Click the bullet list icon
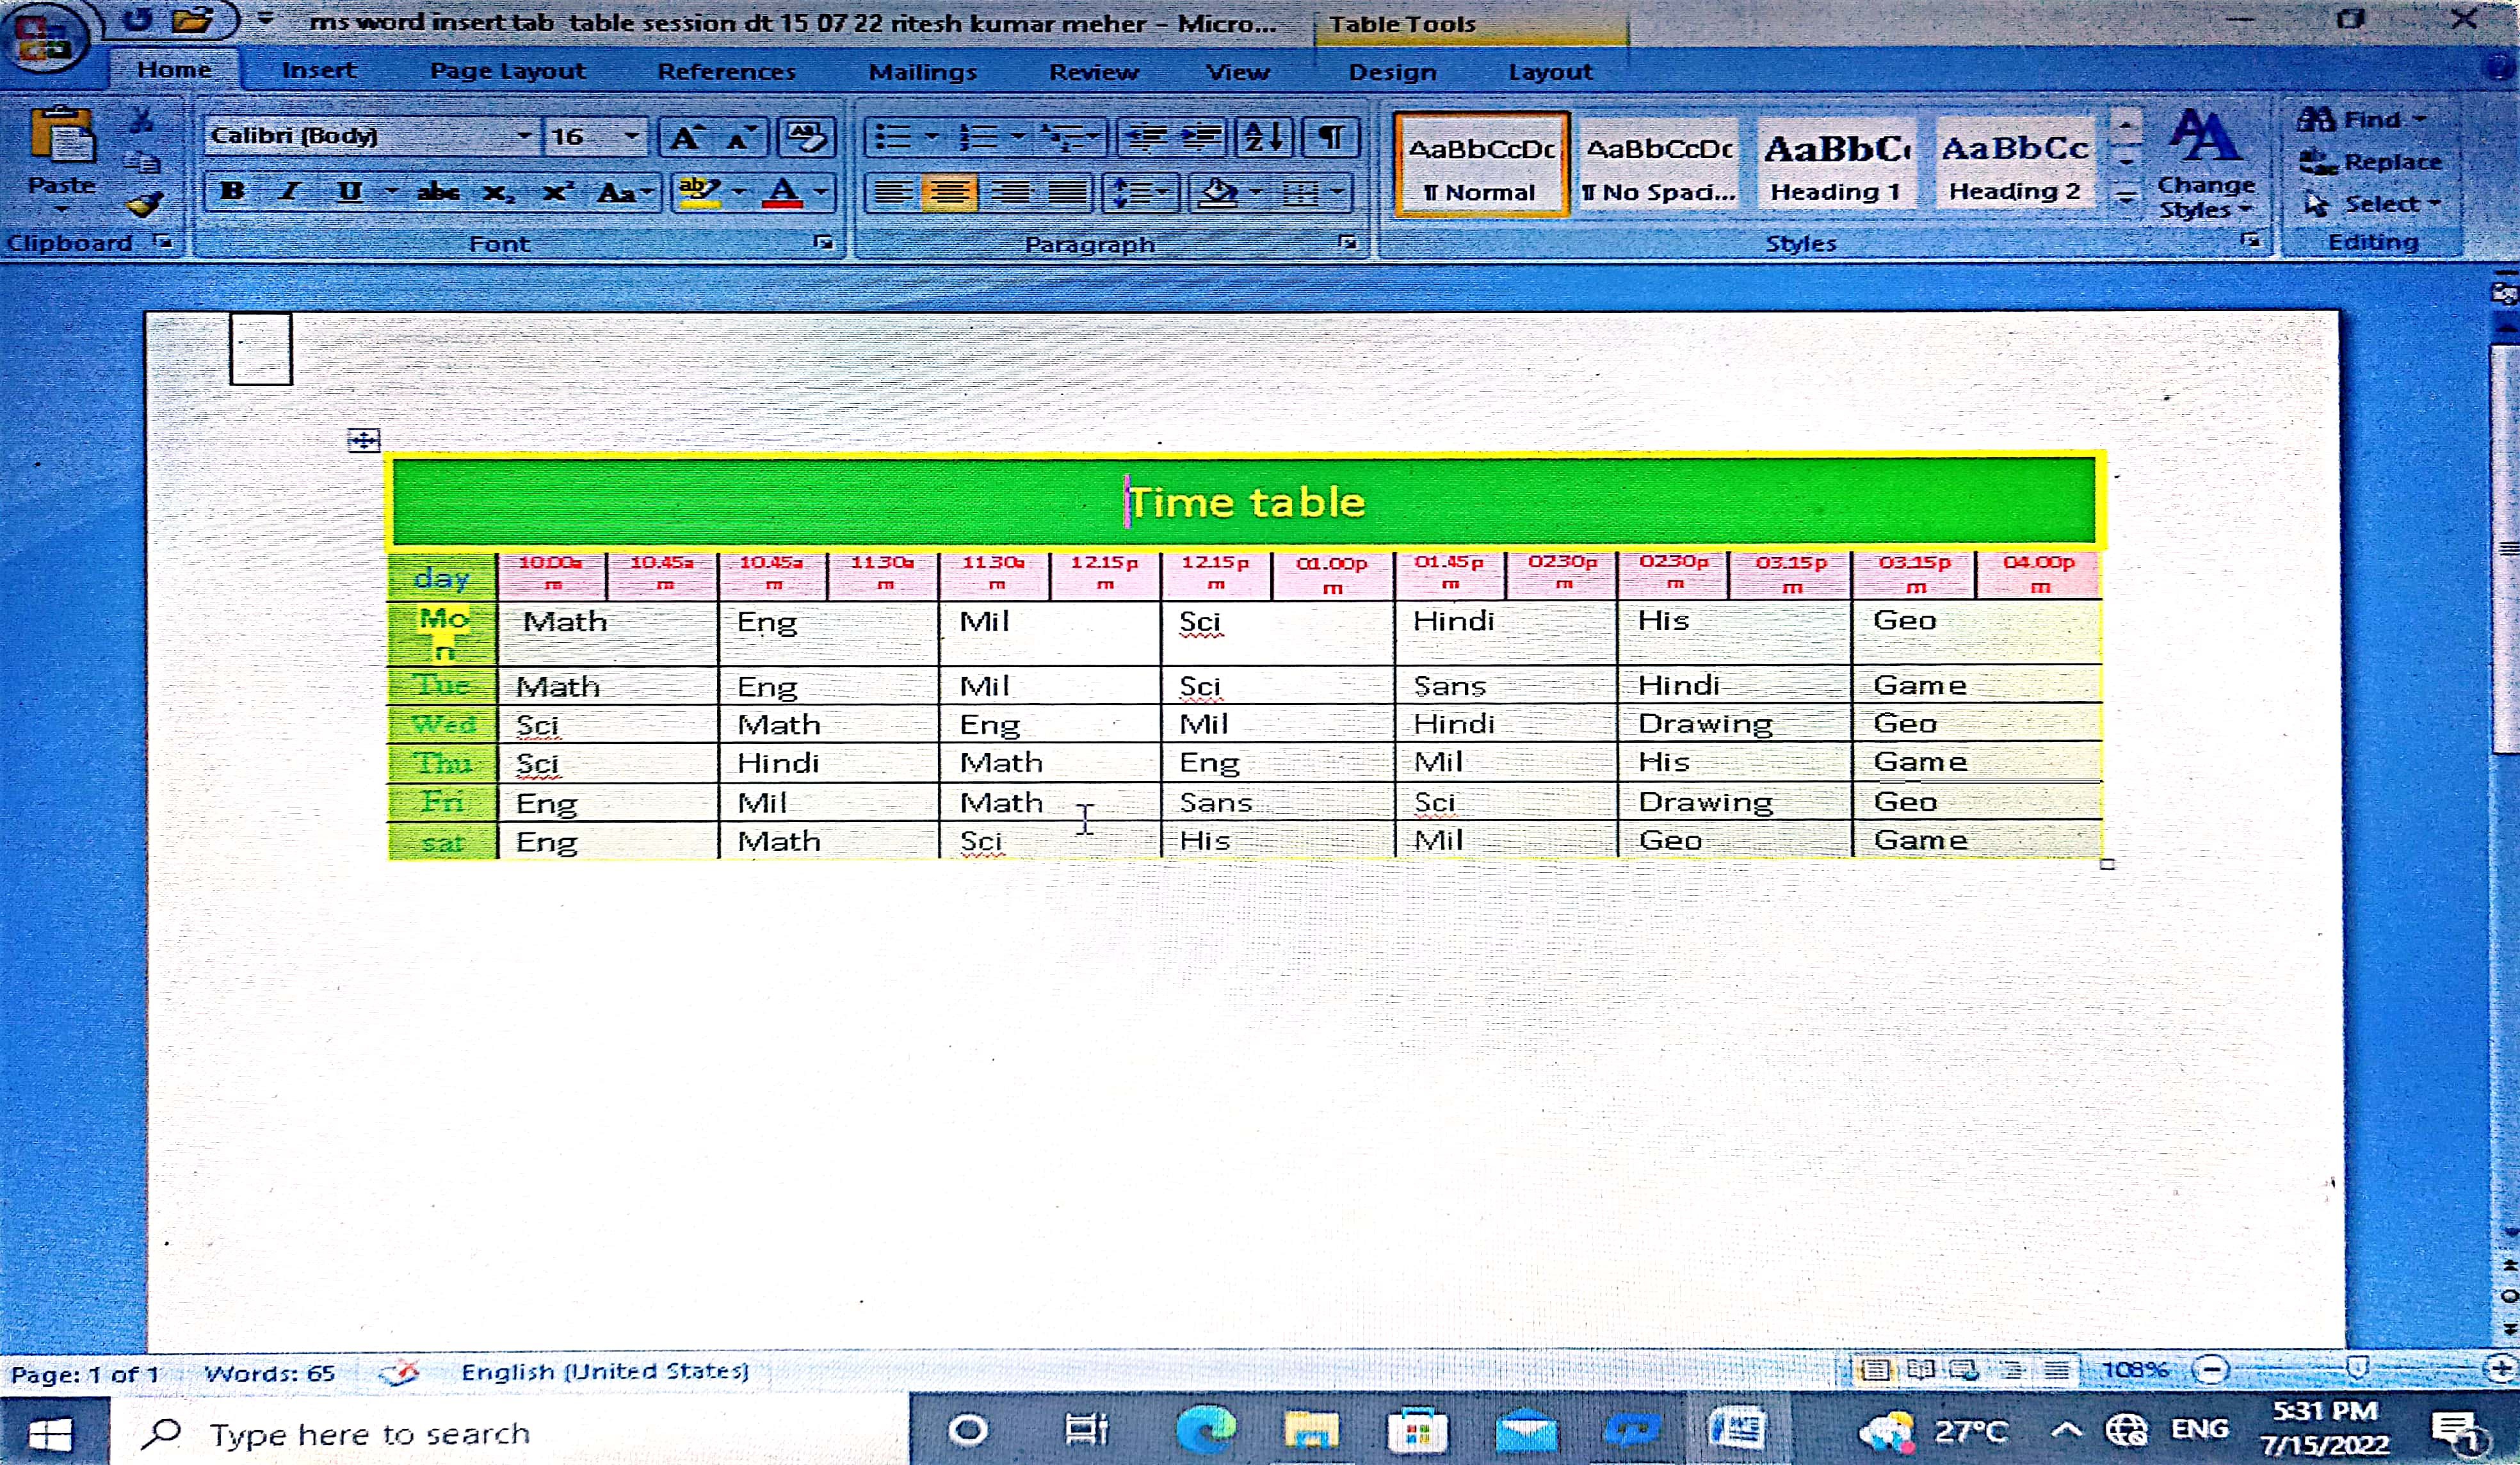Image resolution: width=2520 pixels, height=1465 pixels. tap(893, 137)
